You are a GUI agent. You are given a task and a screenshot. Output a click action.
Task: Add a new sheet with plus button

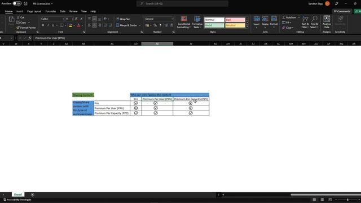(33, 195)
